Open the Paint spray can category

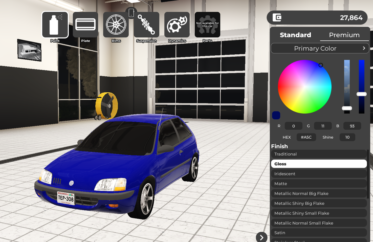click(55, 25)
